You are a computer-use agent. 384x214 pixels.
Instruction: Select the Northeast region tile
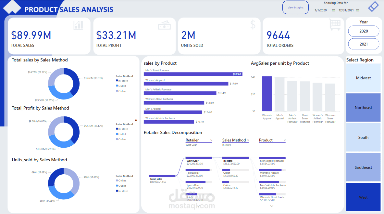click(x=364, y=108)
